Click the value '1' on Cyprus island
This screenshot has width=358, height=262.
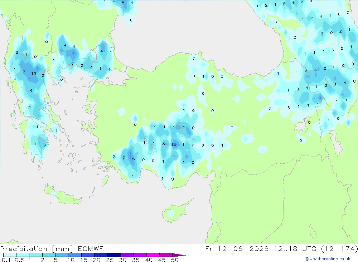(172, 214)
